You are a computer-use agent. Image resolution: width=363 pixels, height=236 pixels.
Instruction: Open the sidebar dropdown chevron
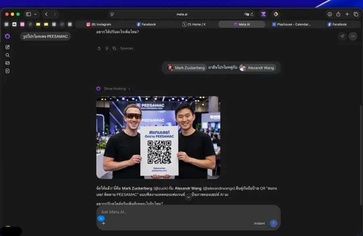pos(35,14)
